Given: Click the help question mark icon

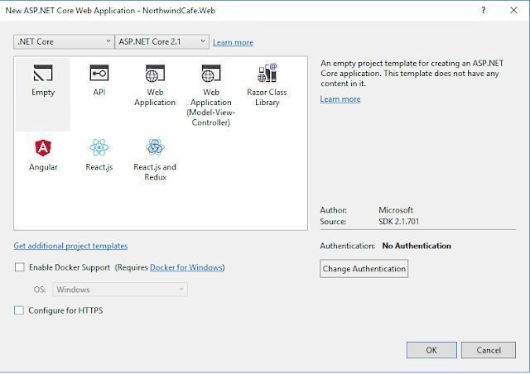Looking at the screenshot, I should [484, 10].
